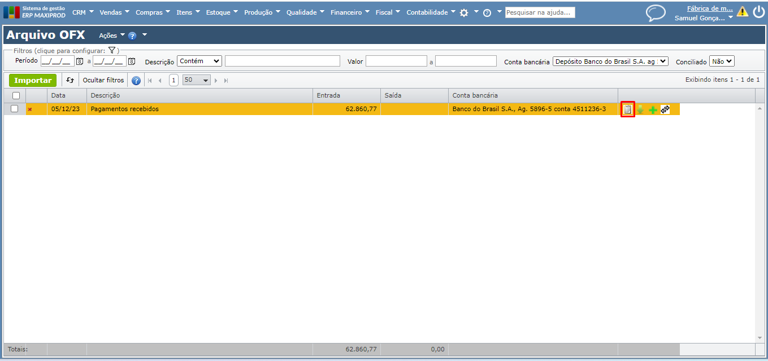Click the blue help icon beside Ações
Image resolution: width=768 pixels, height=361 pixels.
point(132,36)
